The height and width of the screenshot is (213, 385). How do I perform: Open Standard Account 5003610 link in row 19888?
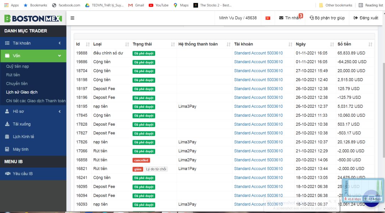pyautogui.click(x=258, y=53)
